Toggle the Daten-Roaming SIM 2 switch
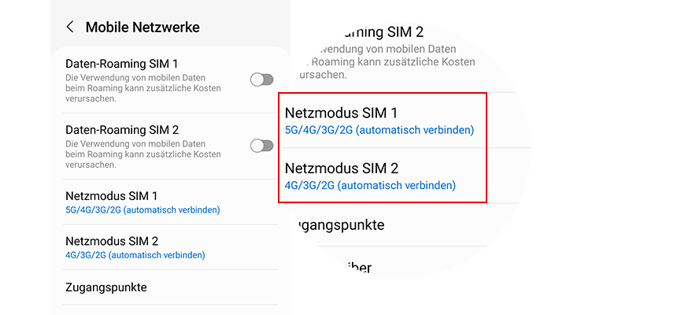This screenshot has width=692, height=315. (x=261, y=146)
